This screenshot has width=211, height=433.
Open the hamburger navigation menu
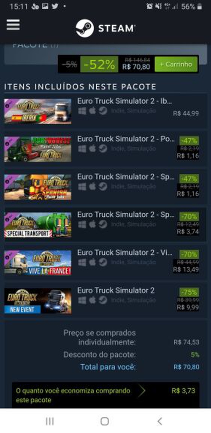click(x=13, y=24)
